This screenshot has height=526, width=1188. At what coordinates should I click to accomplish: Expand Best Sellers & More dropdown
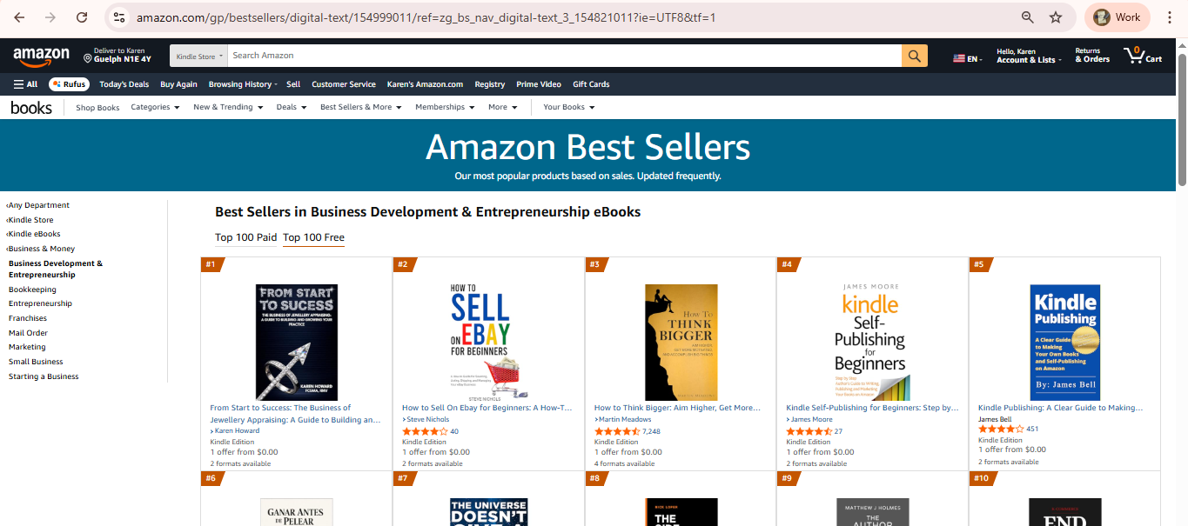(361, 107)
